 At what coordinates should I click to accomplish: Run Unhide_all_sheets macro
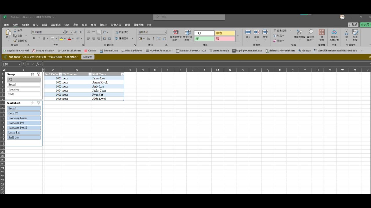click(69, 51)
